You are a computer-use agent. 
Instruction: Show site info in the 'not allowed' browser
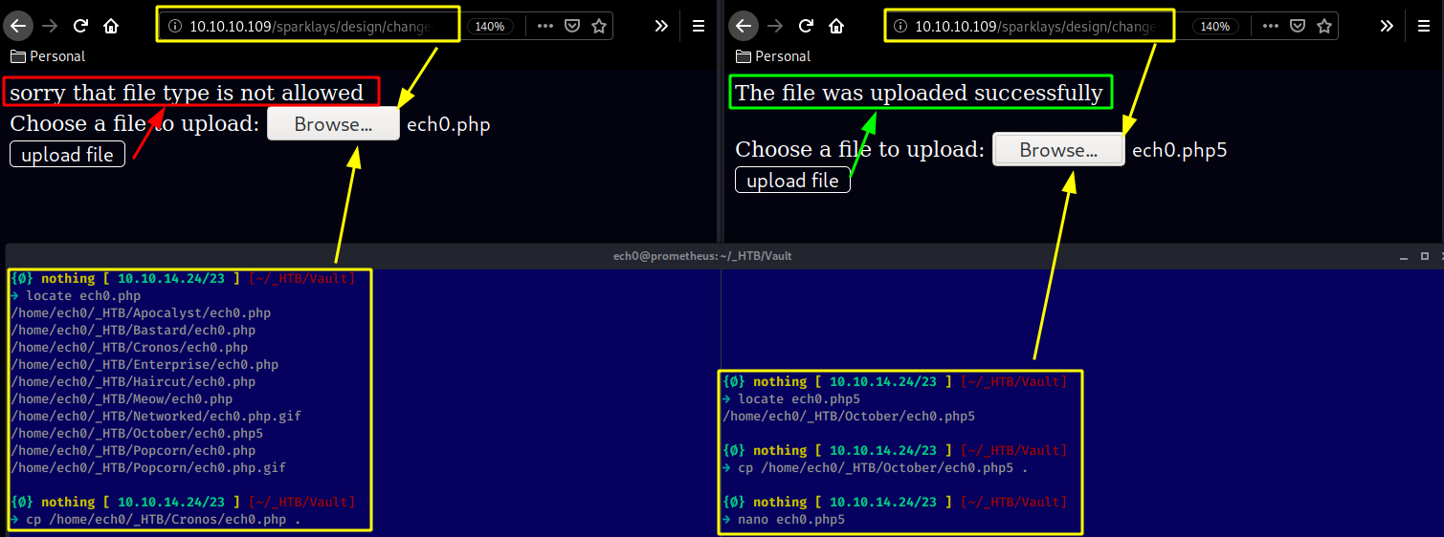pos(175,27)
